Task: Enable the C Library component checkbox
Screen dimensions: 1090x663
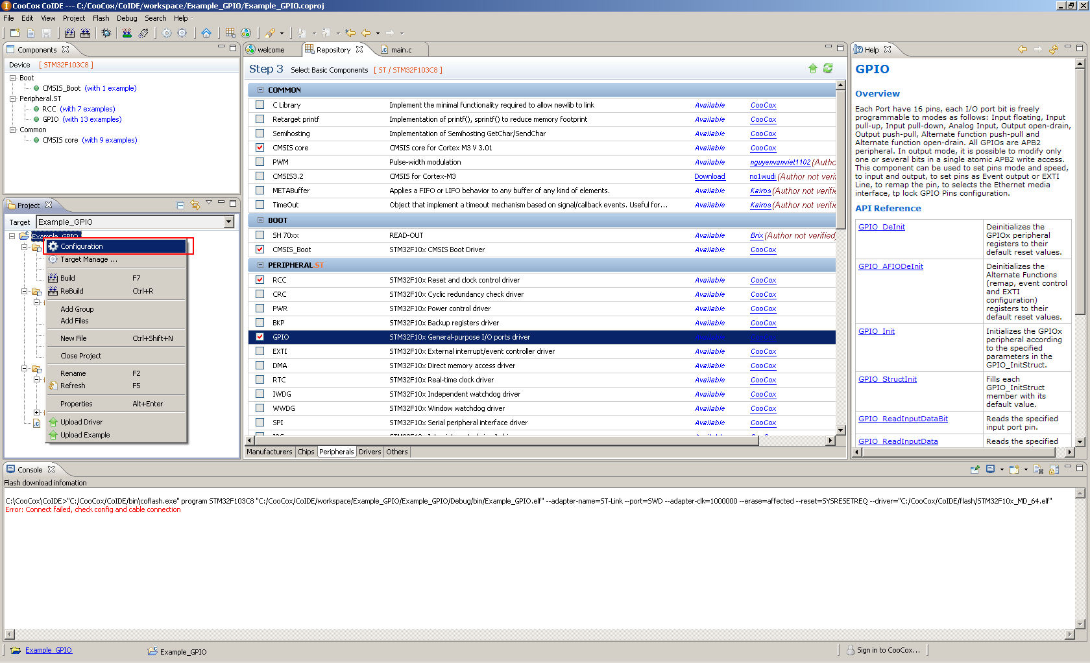Action: click(260, 105)
